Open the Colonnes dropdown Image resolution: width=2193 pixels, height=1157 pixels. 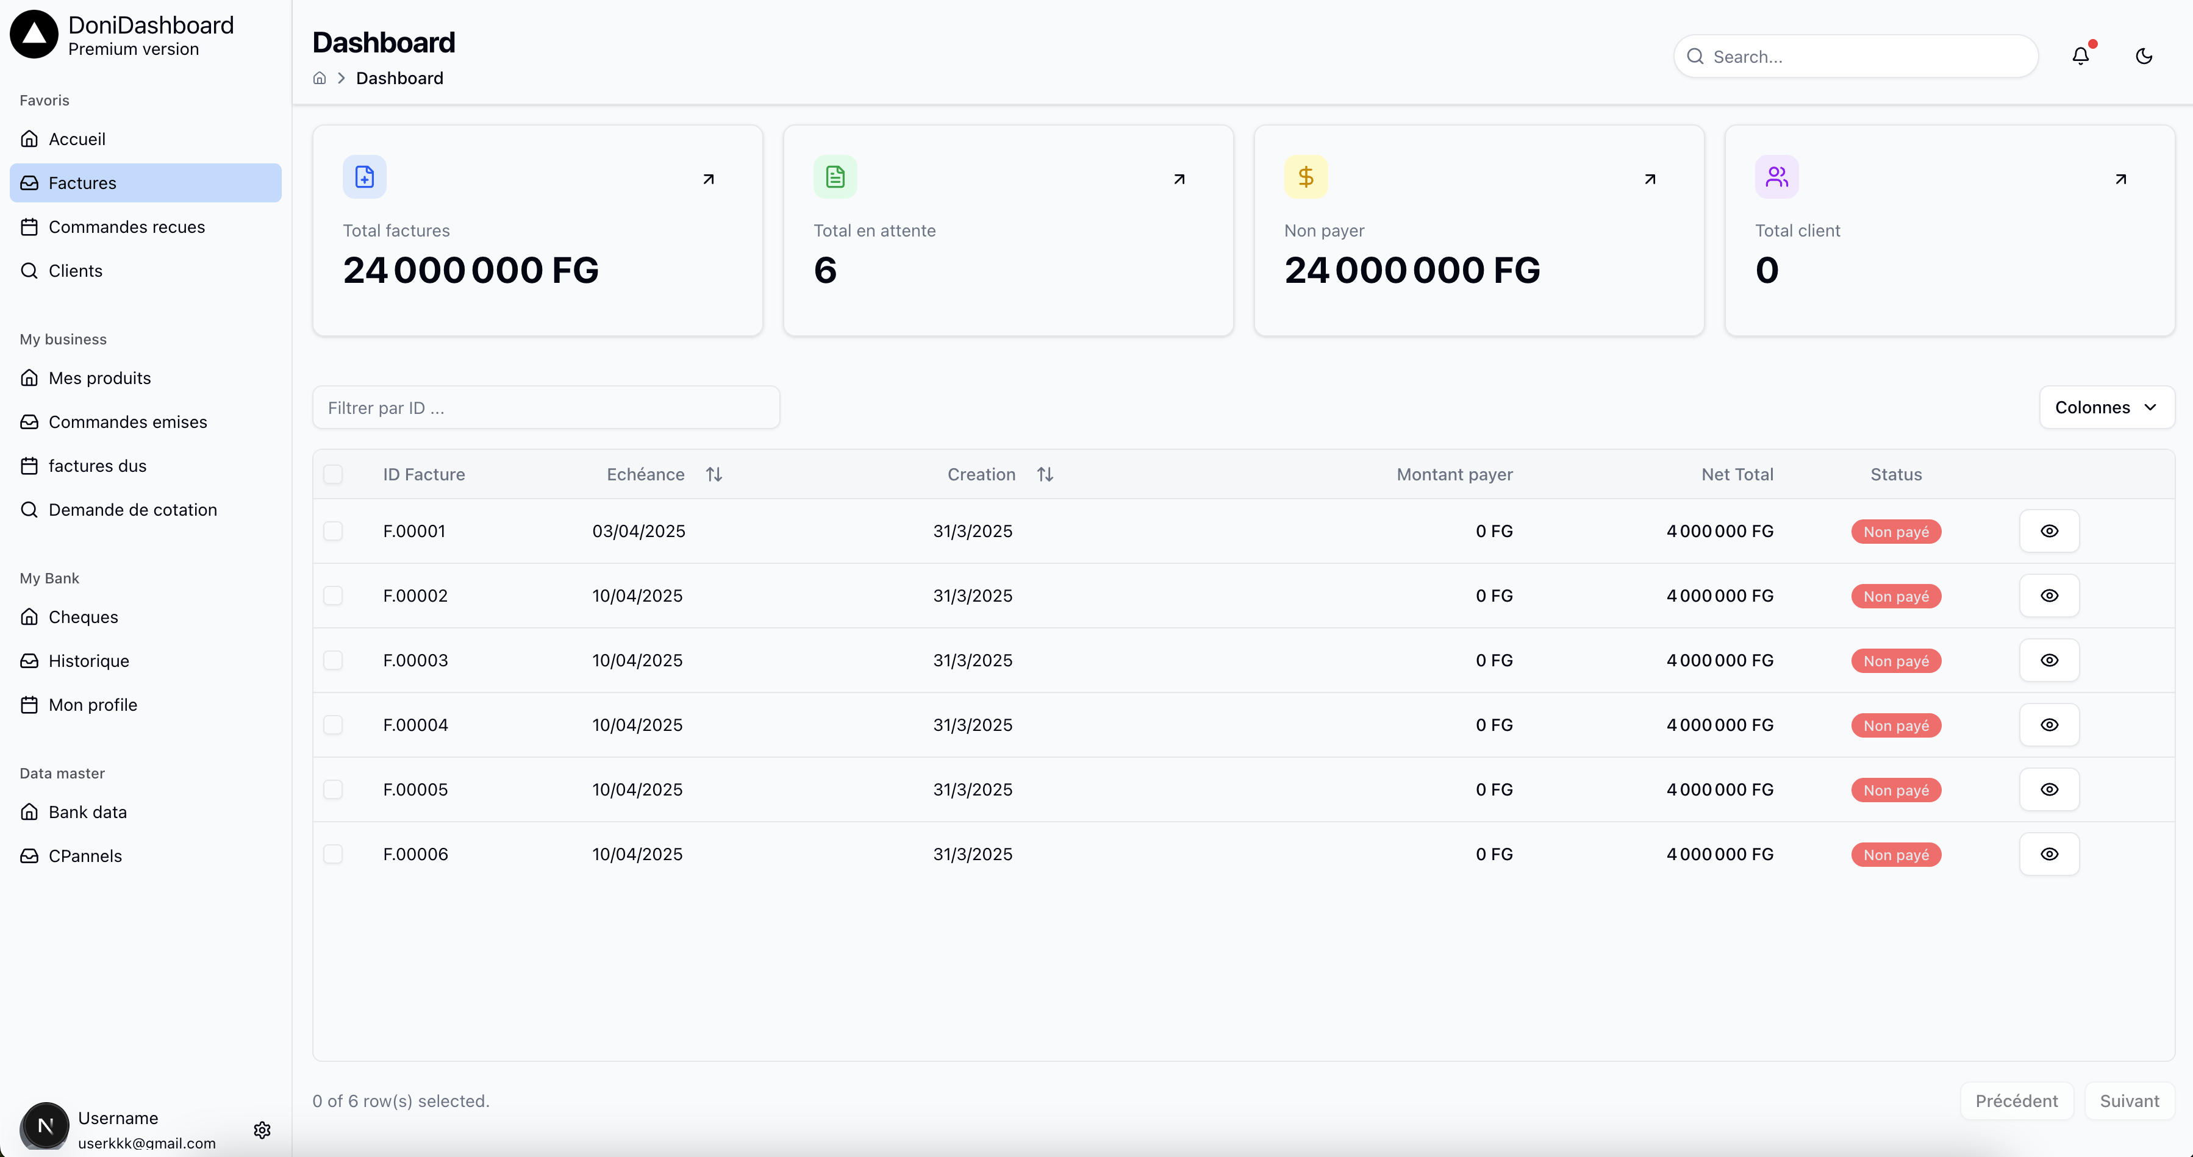click(2106, 407)
